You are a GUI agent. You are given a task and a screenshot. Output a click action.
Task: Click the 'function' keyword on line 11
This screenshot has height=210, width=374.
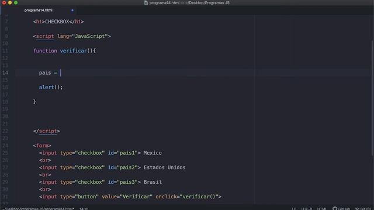(x=45, y=51)
